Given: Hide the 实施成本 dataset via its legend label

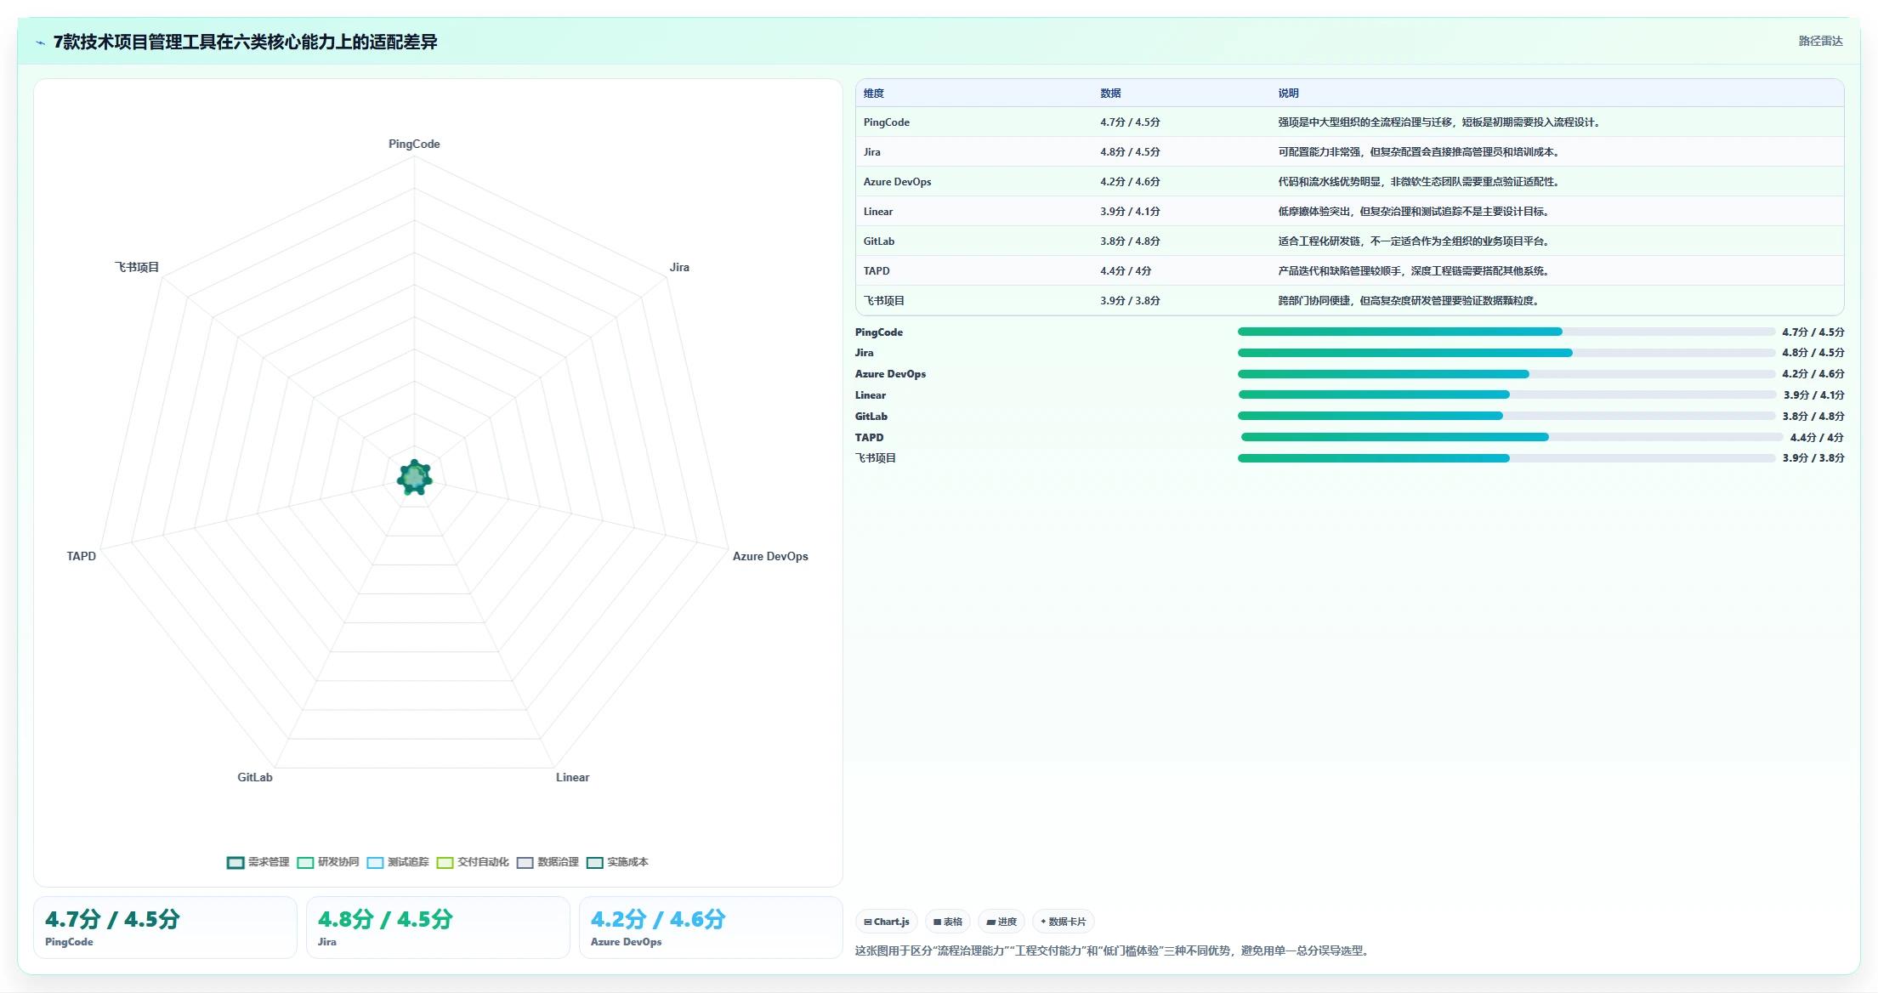Looking at the screenshot, I should click(x=627, y=862).
